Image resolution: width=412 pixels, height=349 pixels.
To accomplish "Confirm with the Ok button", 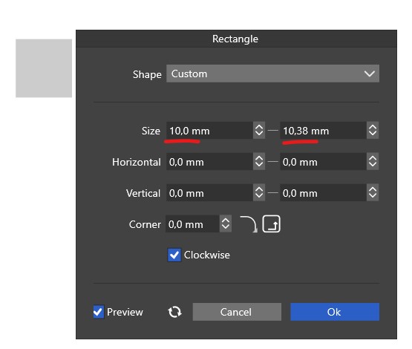I will pos(335,312).
